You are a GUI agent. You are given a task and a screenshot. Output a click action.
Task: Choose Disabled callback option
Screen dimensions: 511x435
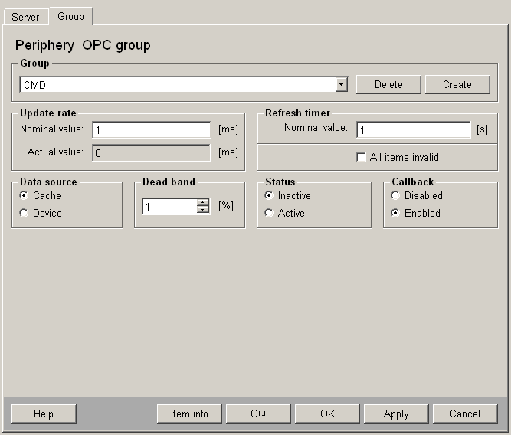click(395, 196)
